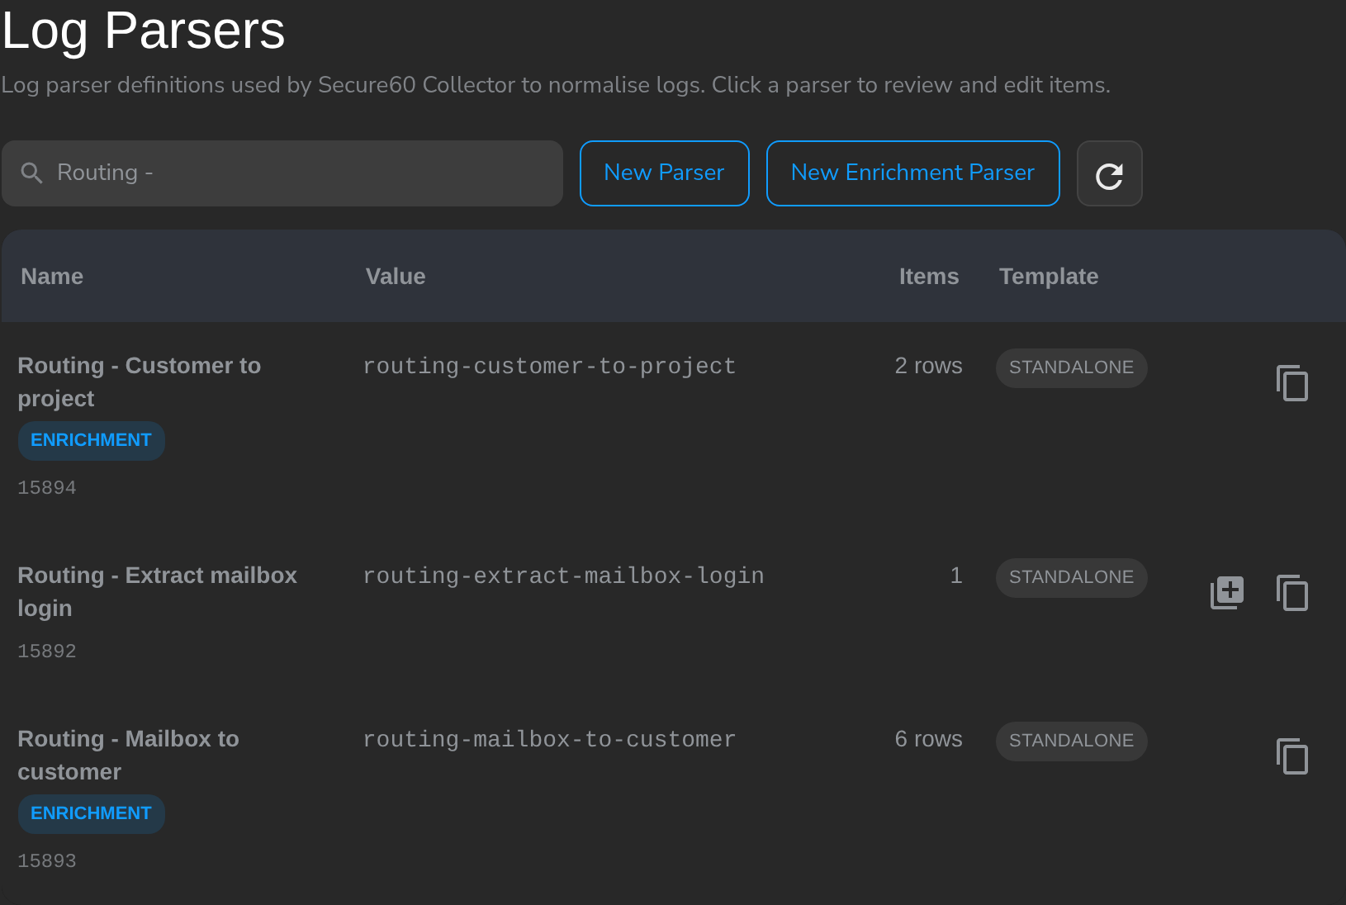The height and width of the screenshot is (905, 1346).
Task: Copy the Routing - Mailbox to customer parser
Action: click(1292, 756)
